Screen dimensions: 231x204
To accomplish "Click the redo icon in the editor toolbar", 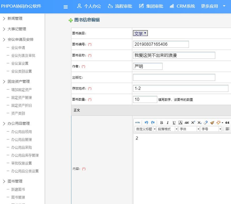I will (x=153, y=122).
